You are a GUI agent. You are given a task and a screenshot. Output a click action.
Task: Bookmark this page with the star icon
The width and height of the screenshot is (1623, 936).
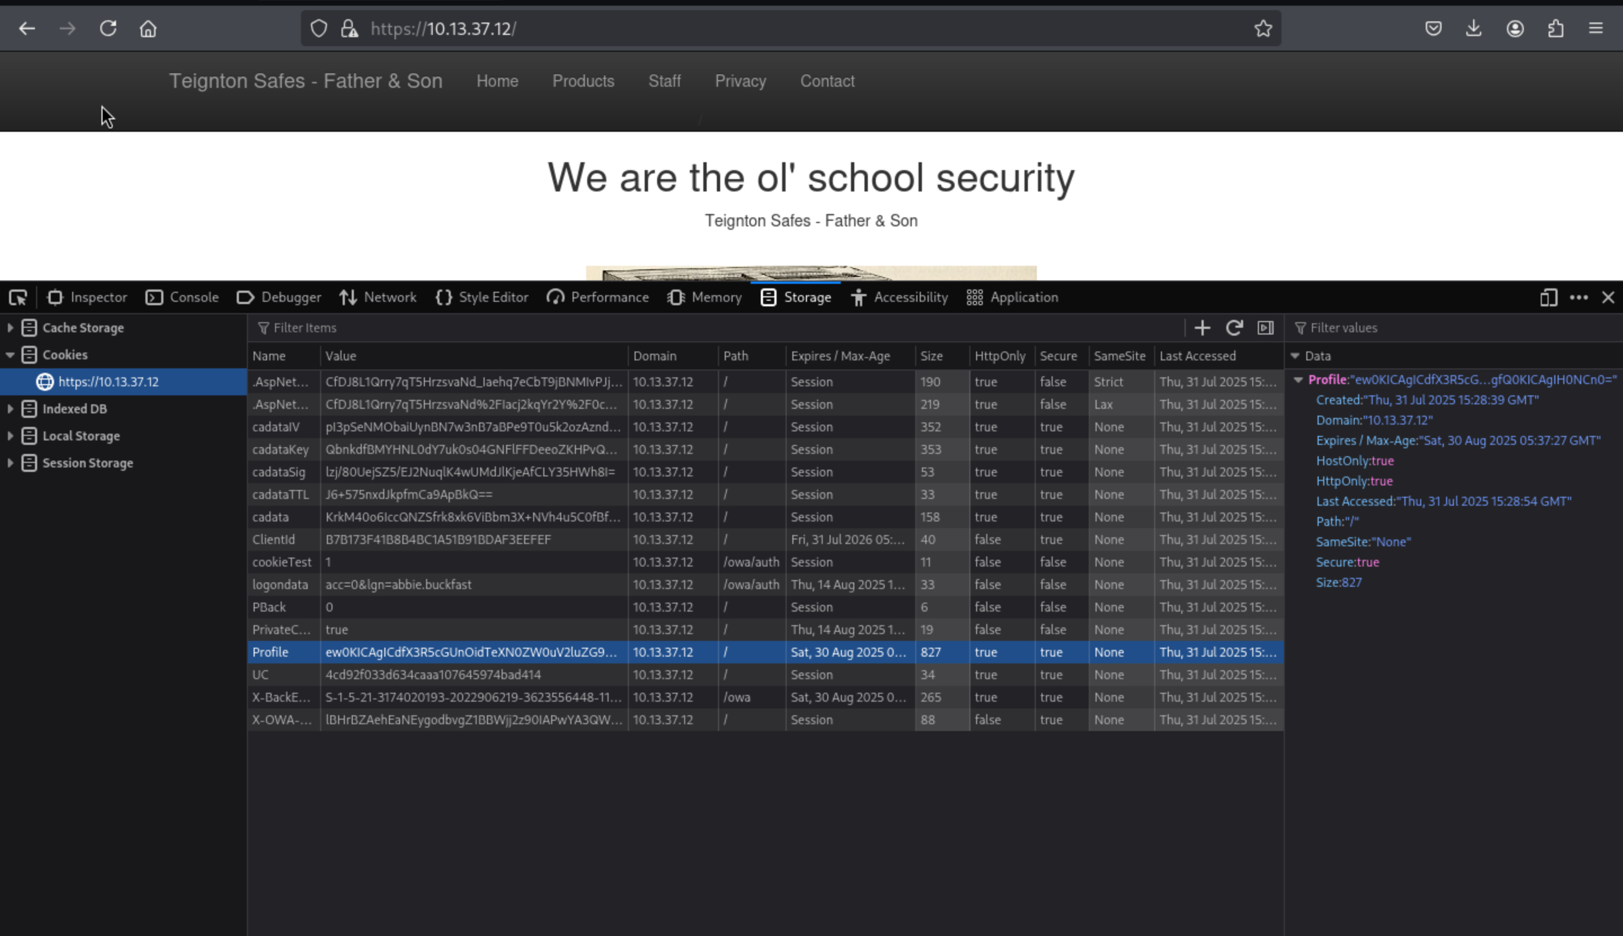[1263, 28]
